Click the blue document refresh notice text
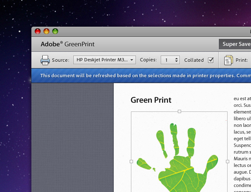 (146, 76)
